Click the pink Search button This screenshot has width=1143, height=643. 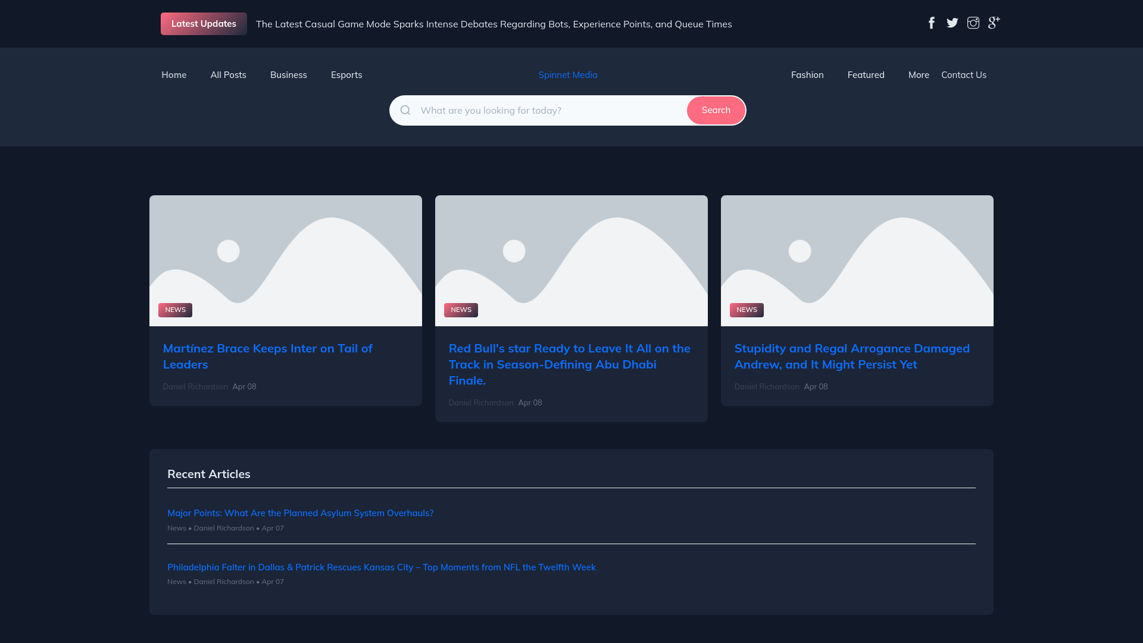point(716,110)
